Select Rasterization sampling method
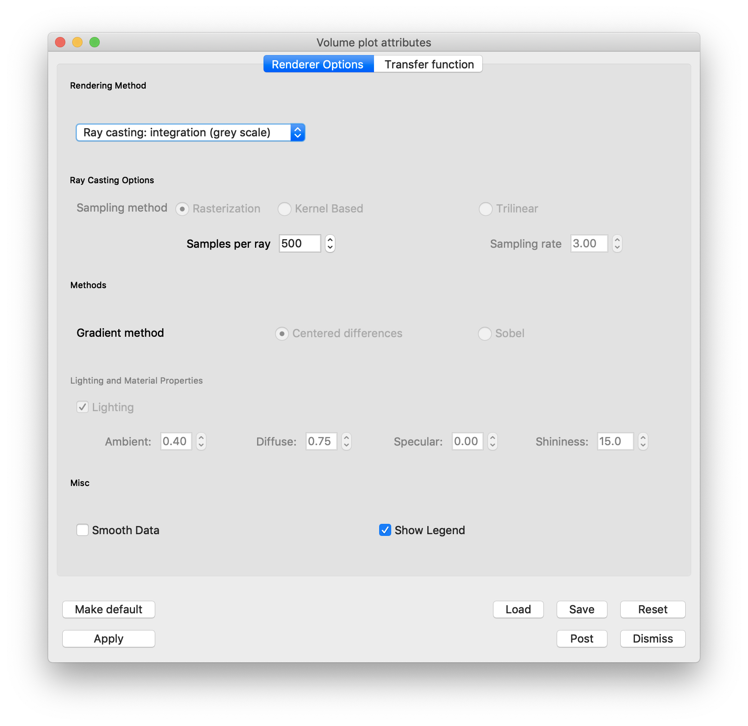The height and width of the screenshot is (726, 748). pos(182,209)
